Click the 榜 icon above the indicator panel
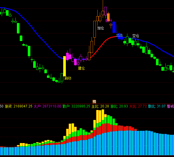Image resolution: width=174 pixels, height=157 pixels. (x=94, y=102)
